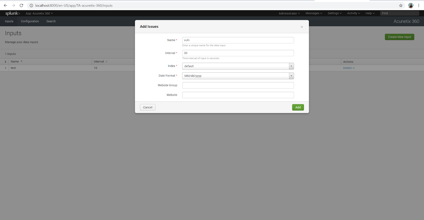Click the info 'i' column header
Screen dimensions: 424x220
coord(5,61)
